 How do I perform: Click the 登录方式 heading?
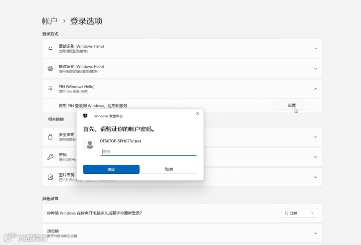(50, 34)
